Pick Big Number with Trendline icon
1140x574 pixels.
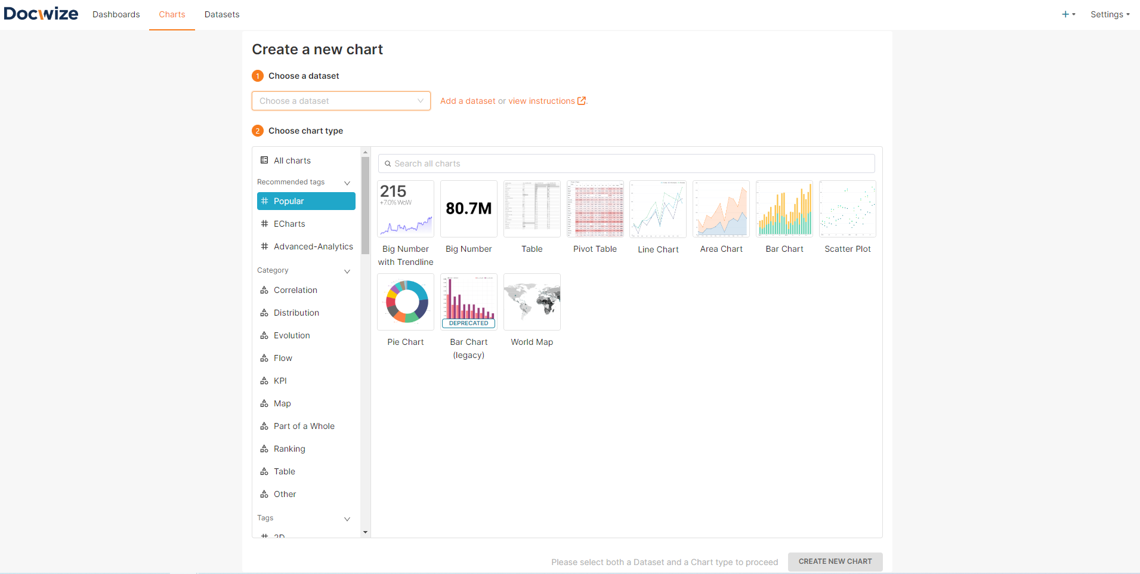pyautogui.click(x=406, y=209)
